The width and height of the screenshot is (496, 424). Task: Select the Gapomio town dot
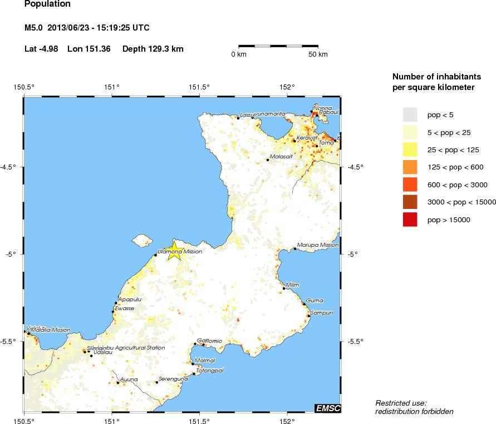pos(195,344)
